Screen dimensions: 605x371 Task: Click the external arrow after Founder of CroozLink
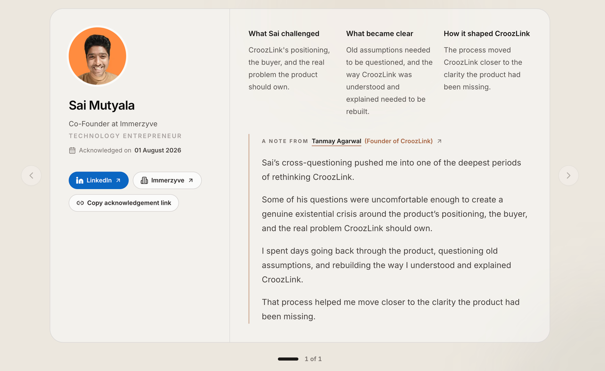click(439, 141)
